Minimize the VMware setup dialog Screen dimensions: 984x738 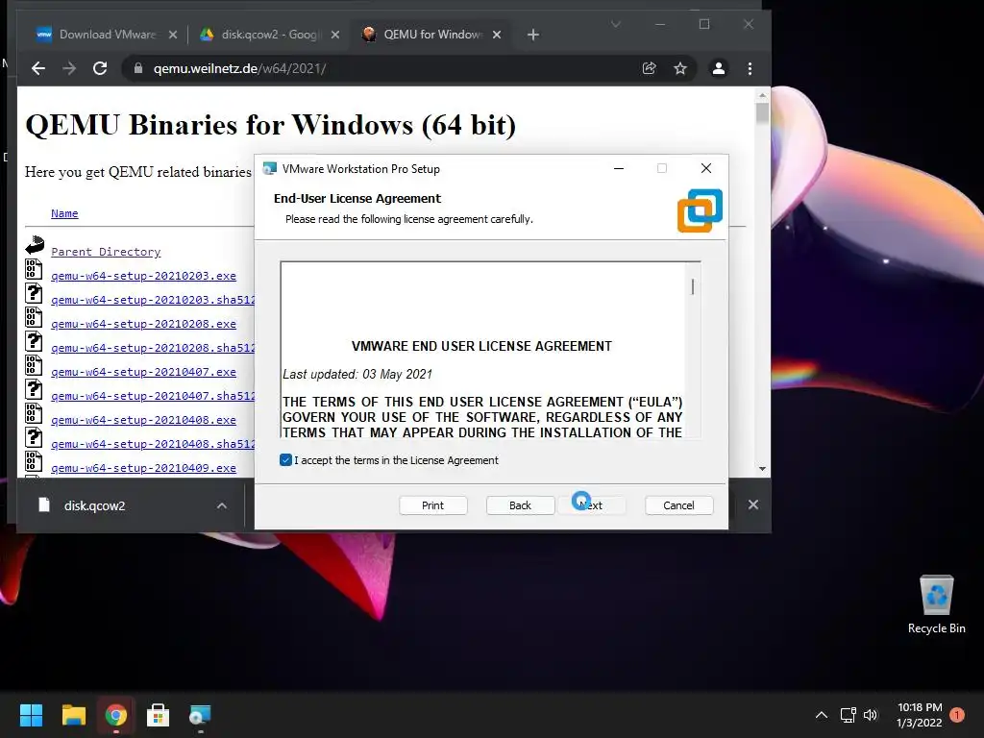619,168
